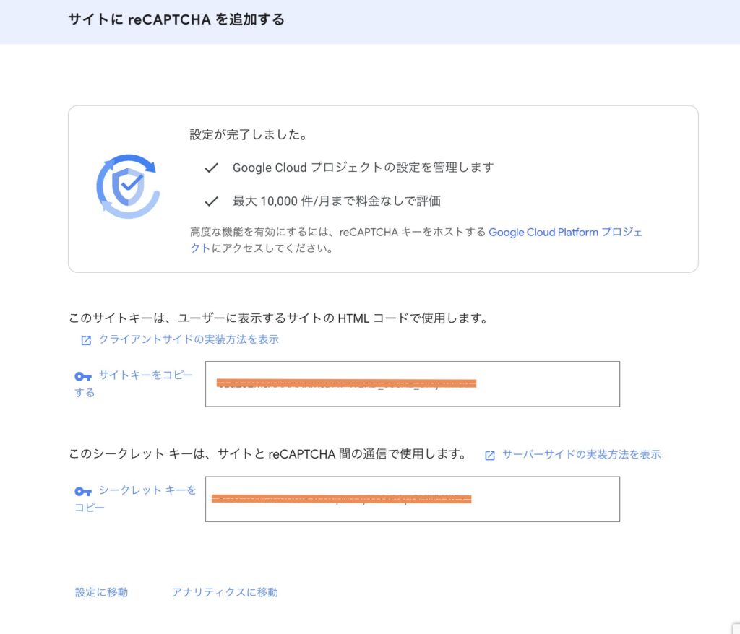Click the key icon beside シークレット キーをコピー
Image resolution: width=740 pixels, height=634 pixels.
(83, 491)
